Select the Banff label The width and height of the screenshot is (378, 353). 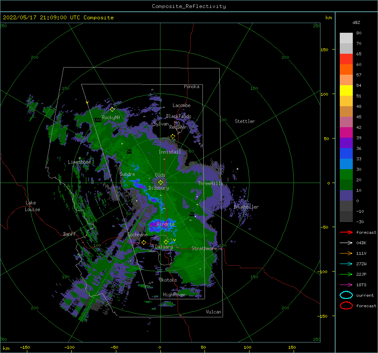tap(69, 234)
